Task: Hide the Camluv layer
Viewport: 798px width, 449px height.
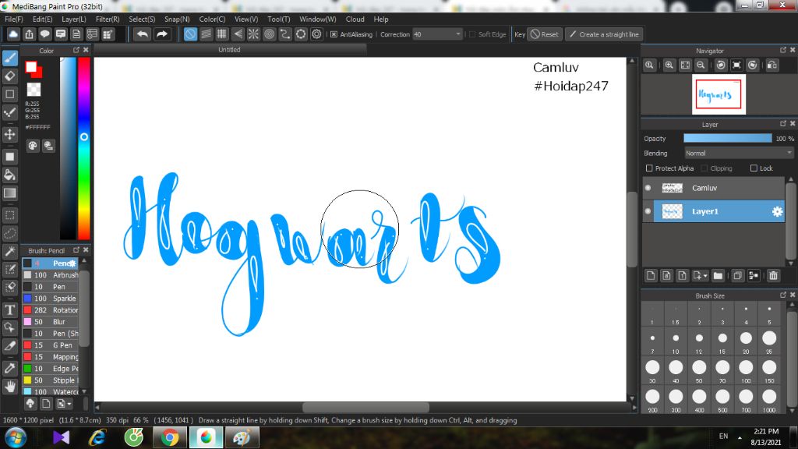Action: (x=648, y=188)
